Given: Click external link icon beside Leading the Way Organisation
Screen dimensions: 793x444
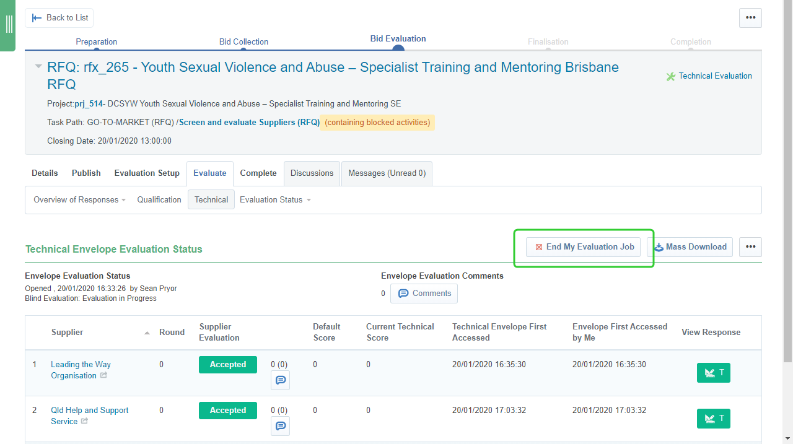Looking at the screenshot, I should [104, 375].
